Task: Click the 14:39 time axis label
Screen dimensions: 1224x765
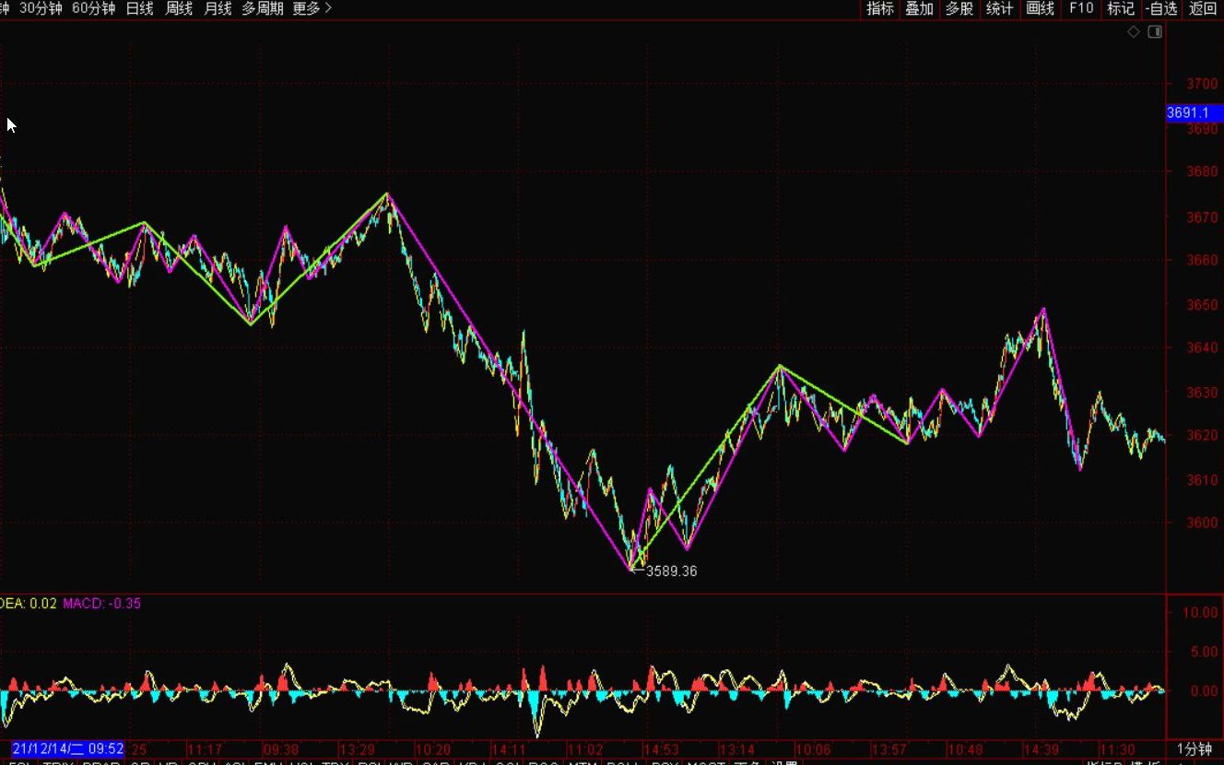Action: coord(1041,749)
